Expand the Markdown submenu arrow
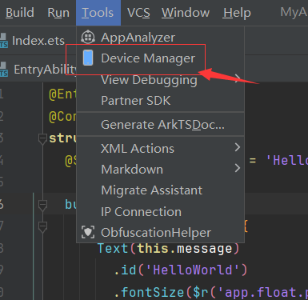 tap(238, 168)
